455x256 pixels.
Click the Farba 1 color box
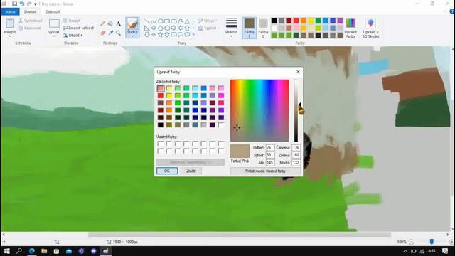pyautogui.click(x=250, y=28)
